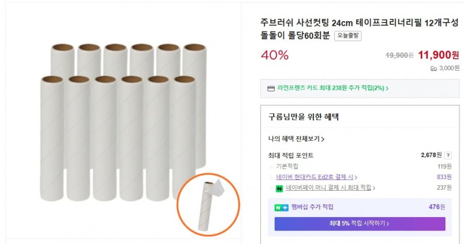This screenshot has height=244, width=464.
Task: Start earning with 최대 5% 적립 시작하기 button
Action: click(359, 223)
